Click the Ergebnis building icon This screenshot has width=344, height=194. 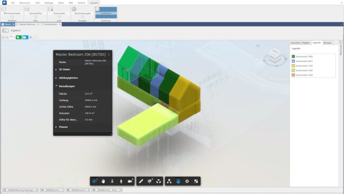click(x=5, y=31)
